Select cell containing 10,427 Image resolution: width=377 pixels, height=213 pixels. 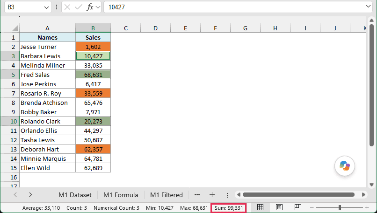(93, 56)
